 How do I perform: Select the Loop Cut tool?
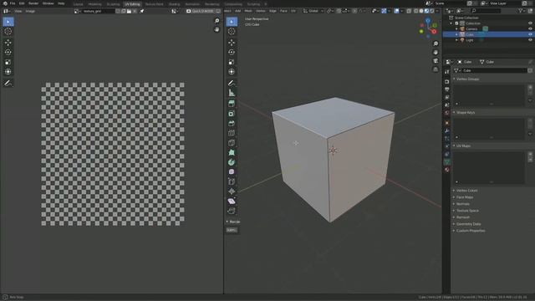pos(232,133)
